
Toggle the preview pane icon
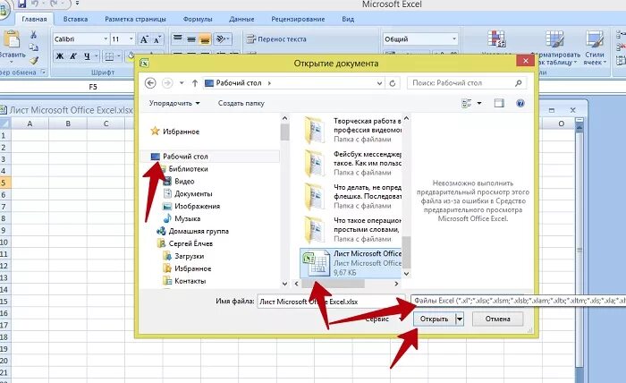[499, 103]
